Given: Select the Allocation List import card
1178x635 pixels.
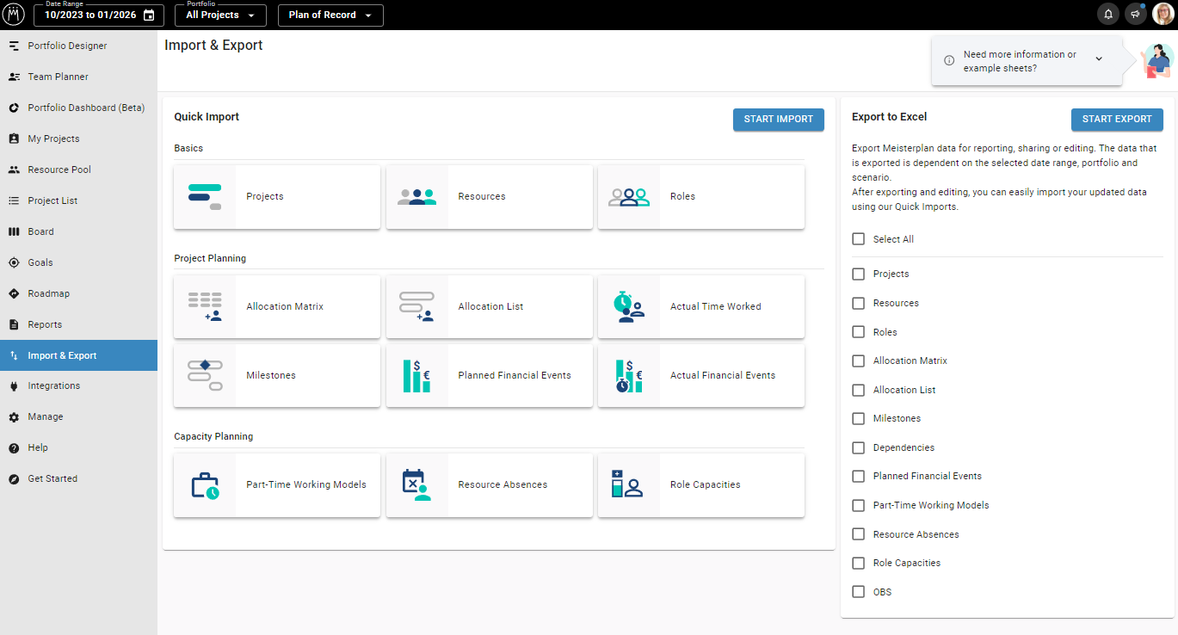Looking at the screenshot, I should (490, 307).
